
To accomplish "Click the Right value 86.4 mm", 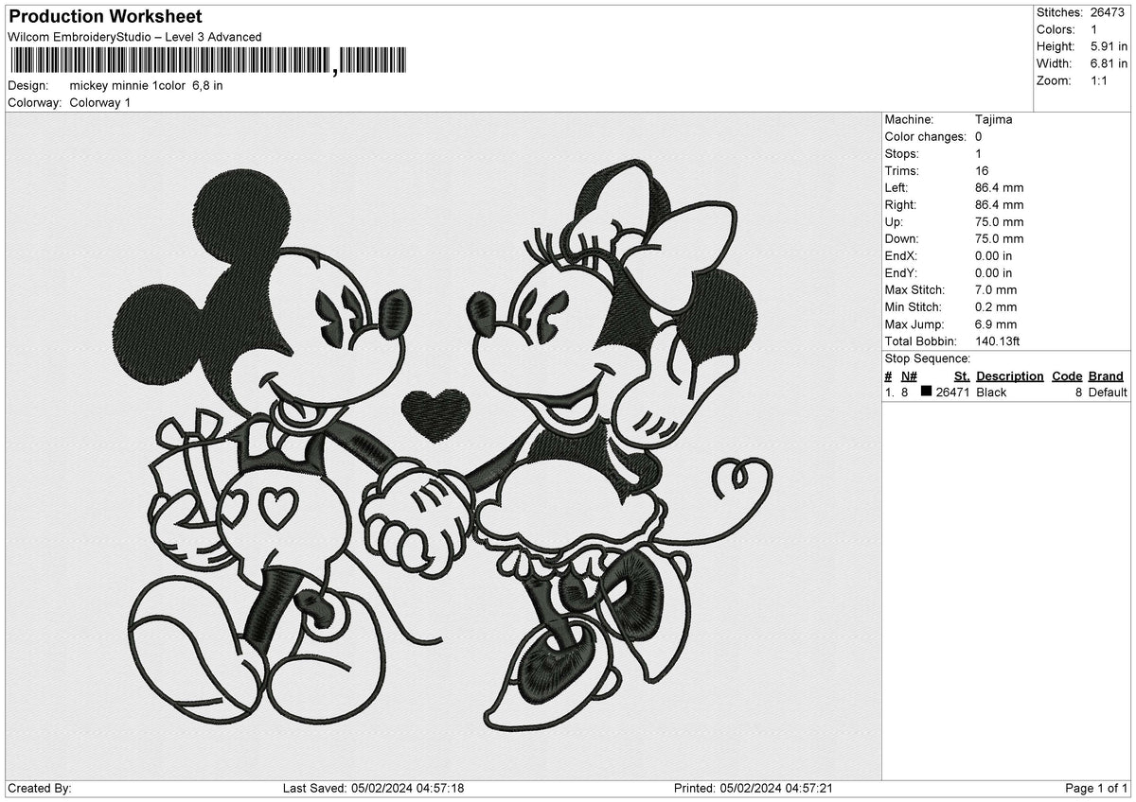I will pyautogui.click(x=999, y=204).
